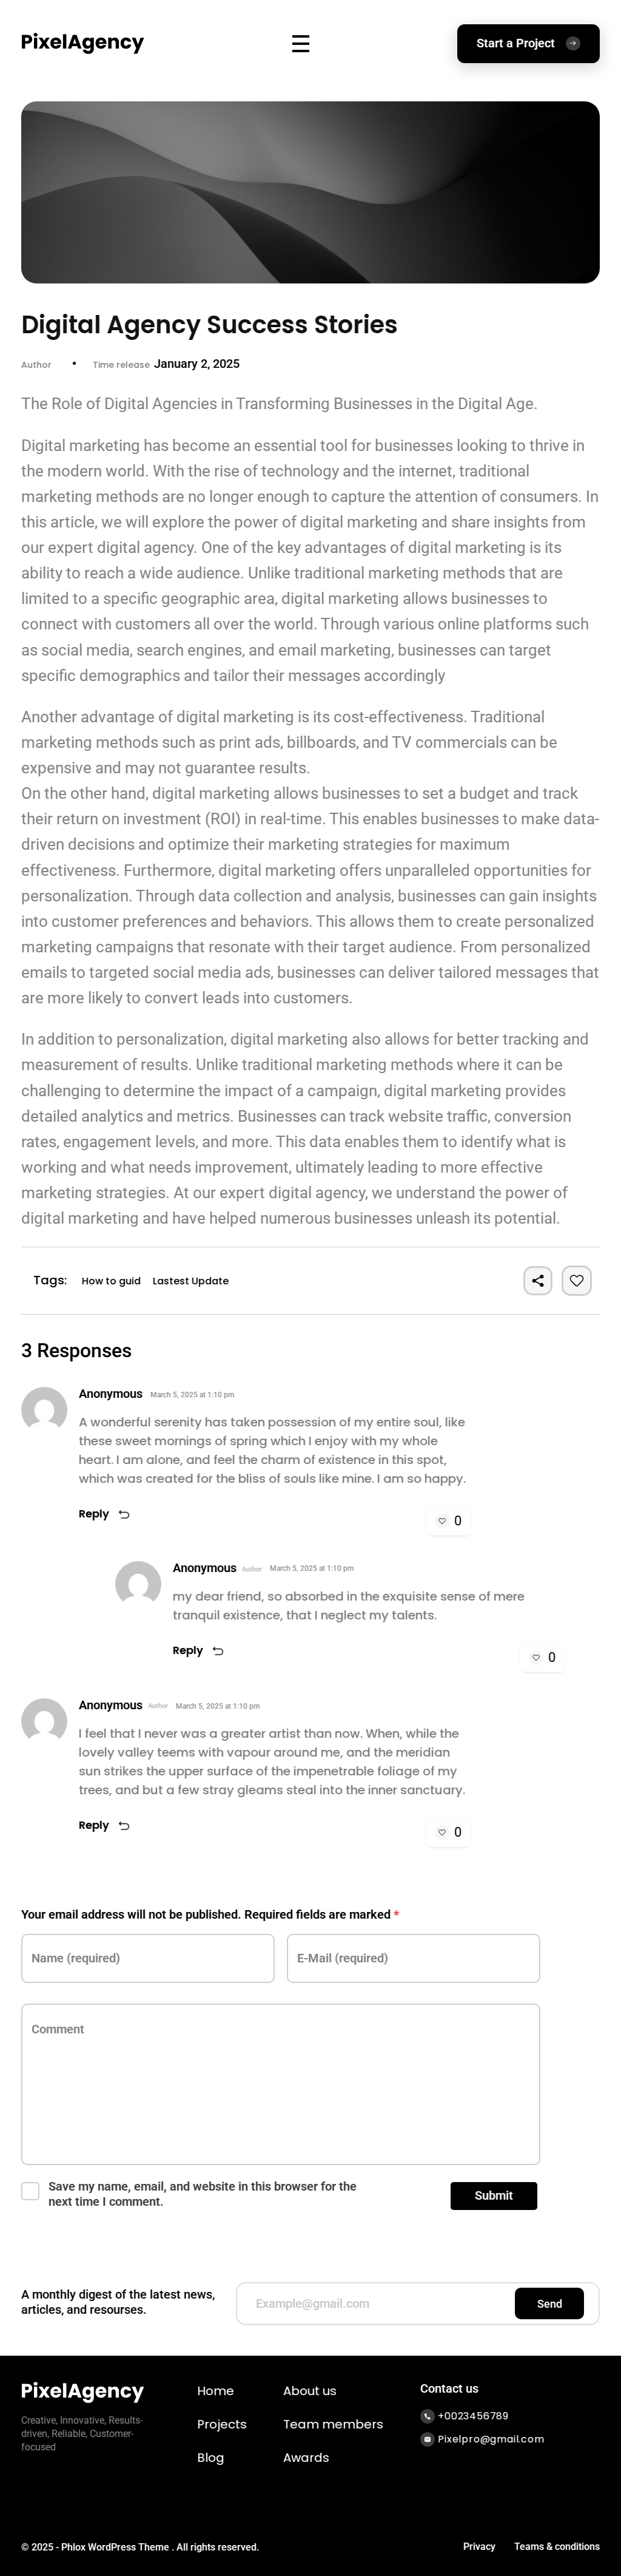
Task: Click the share icon button
Action: (537, 1280)
